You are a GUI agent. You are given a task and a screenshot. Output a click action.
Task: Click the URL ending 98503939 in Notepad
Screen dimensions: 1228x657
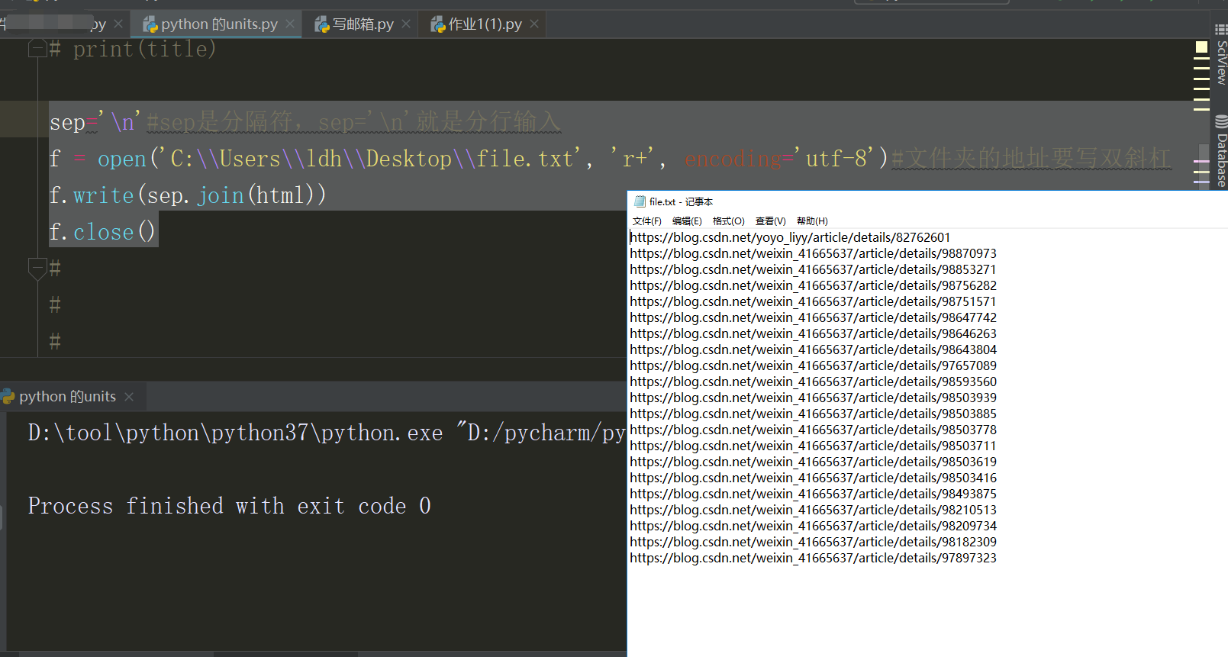[813, 398]
